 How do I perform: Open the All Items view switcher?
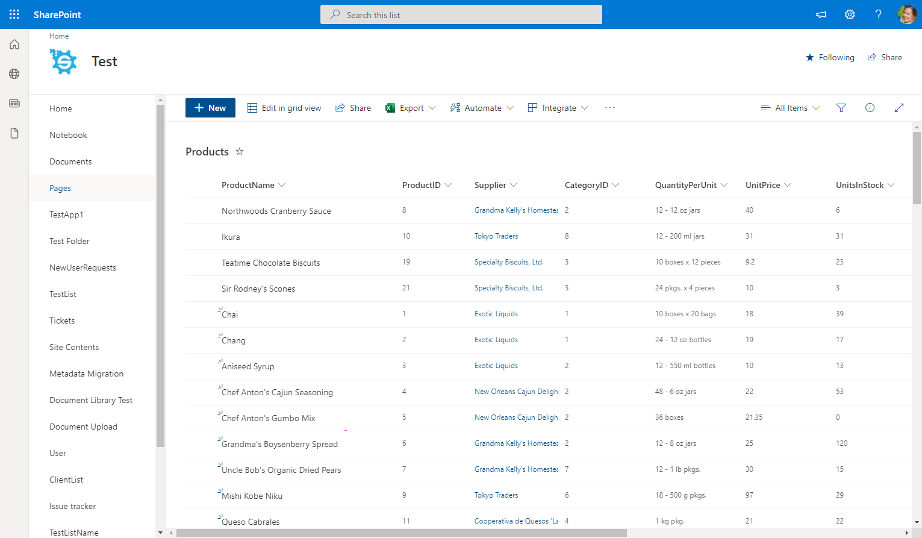790,108
